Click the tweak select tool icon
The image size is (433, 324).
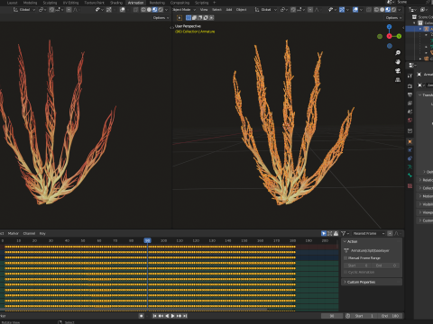tap(180, 18)
